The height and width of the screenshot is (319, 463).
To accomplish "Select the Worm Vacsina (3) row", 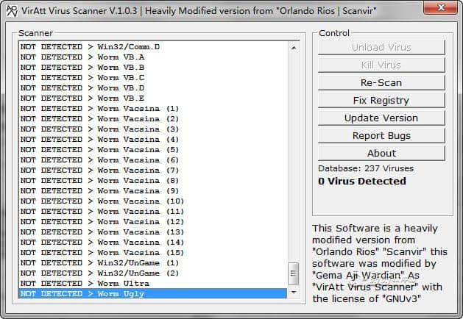I will (x=153, y=129).
